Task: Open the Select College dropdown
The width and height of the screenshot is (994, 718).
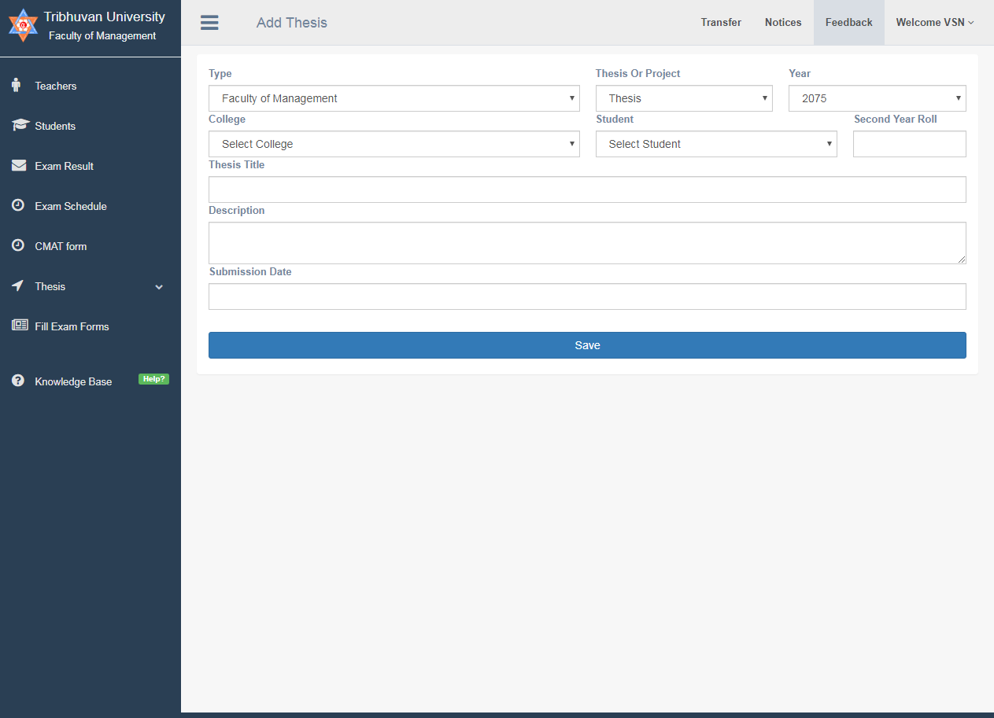Action: click(x=394, y=144)
